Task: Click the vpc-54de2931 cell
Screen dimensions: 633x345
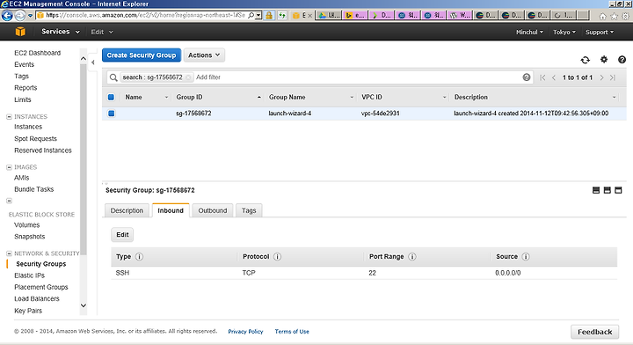Action: click(x=381, y=114)
